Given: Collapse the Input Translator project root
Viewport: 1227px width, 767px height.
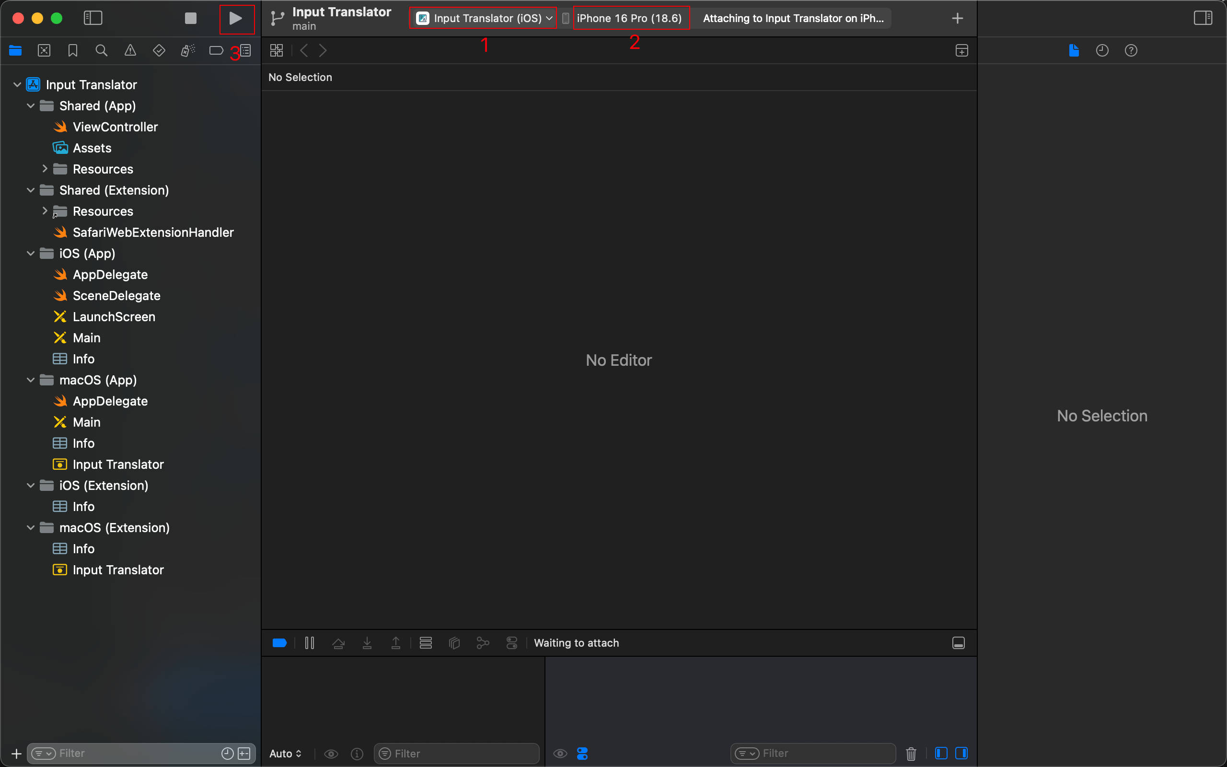Looking at the screenshot, I should tap(17, 84).
